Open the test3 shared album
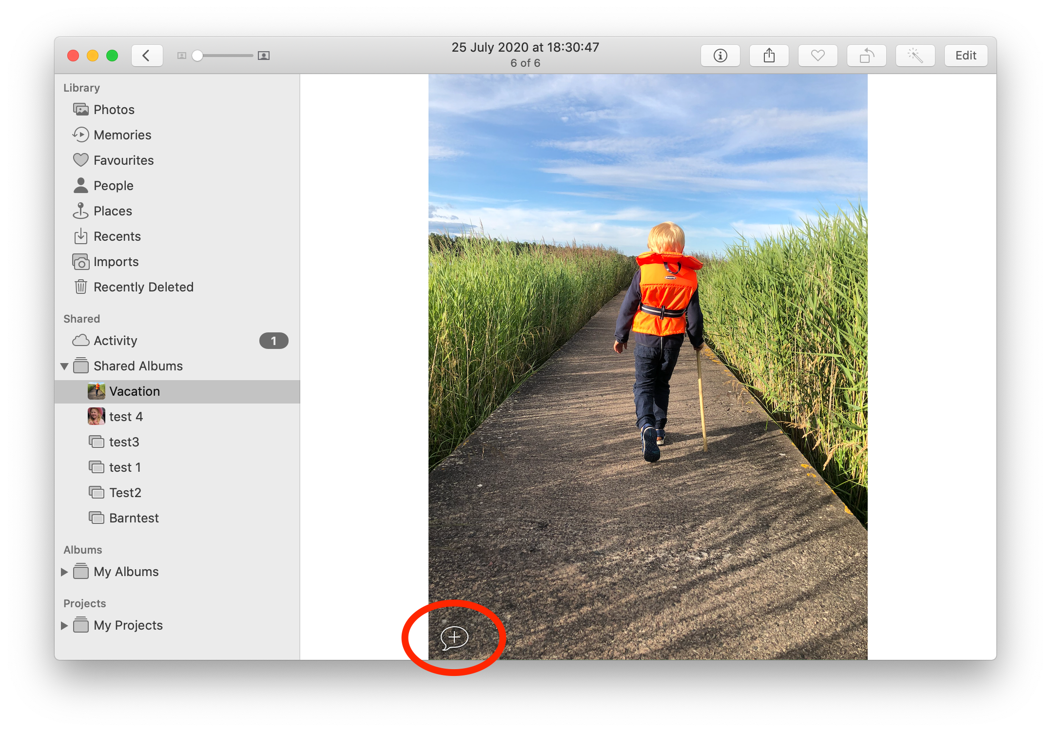1051x732 pixels. pyautogui.click(x=177, y=442)
